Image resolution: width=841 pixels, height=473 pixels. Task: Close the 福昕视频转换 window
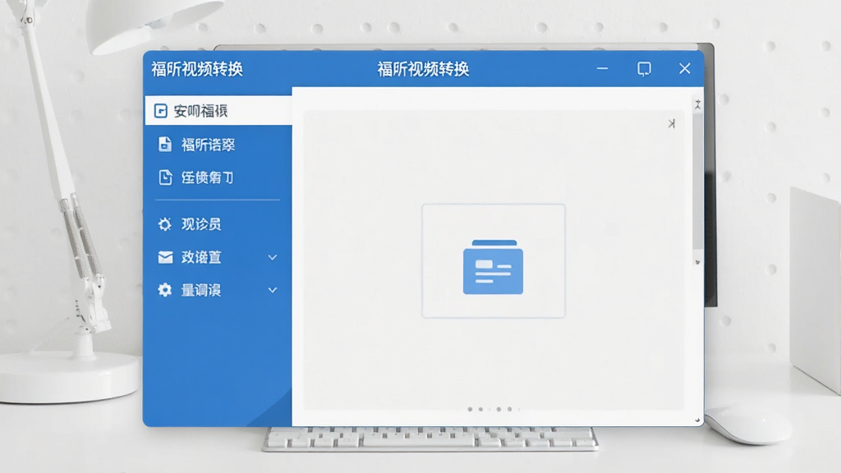coord(685,69)
